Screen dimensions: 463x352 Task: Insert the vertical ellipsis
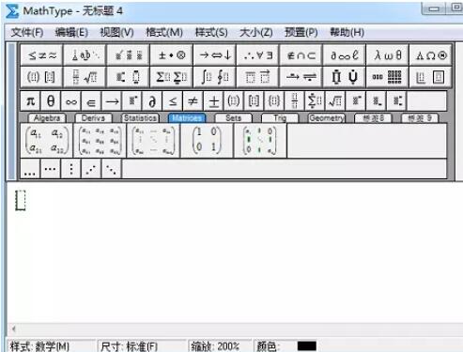click(70, 169)
